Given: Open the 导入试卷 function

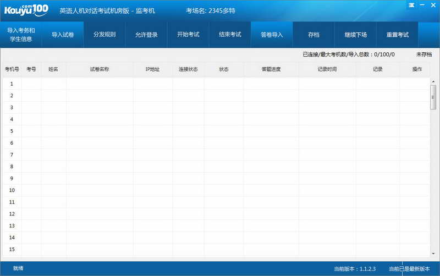Looking at the screenshot, I should [x=63, y=35].
